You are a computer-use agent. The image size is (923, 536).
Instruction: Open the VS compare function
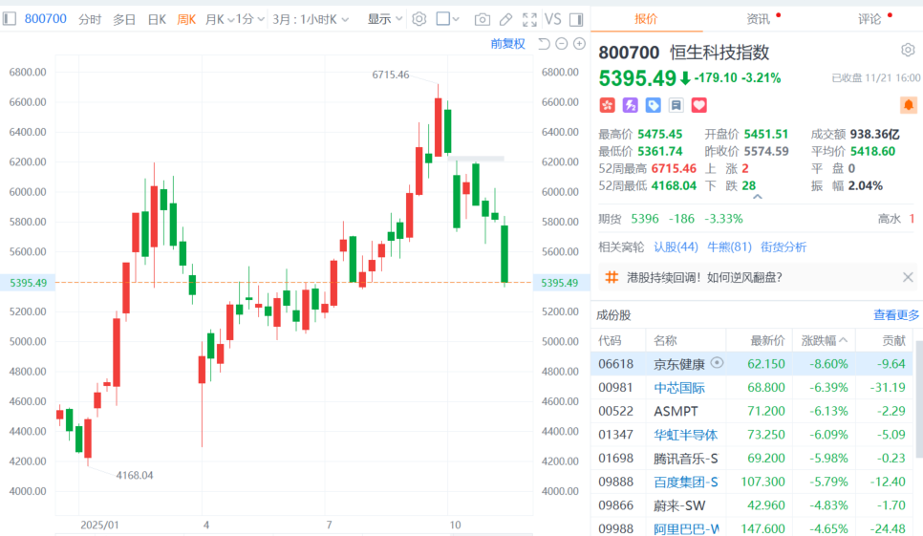(x=552, y=19)
